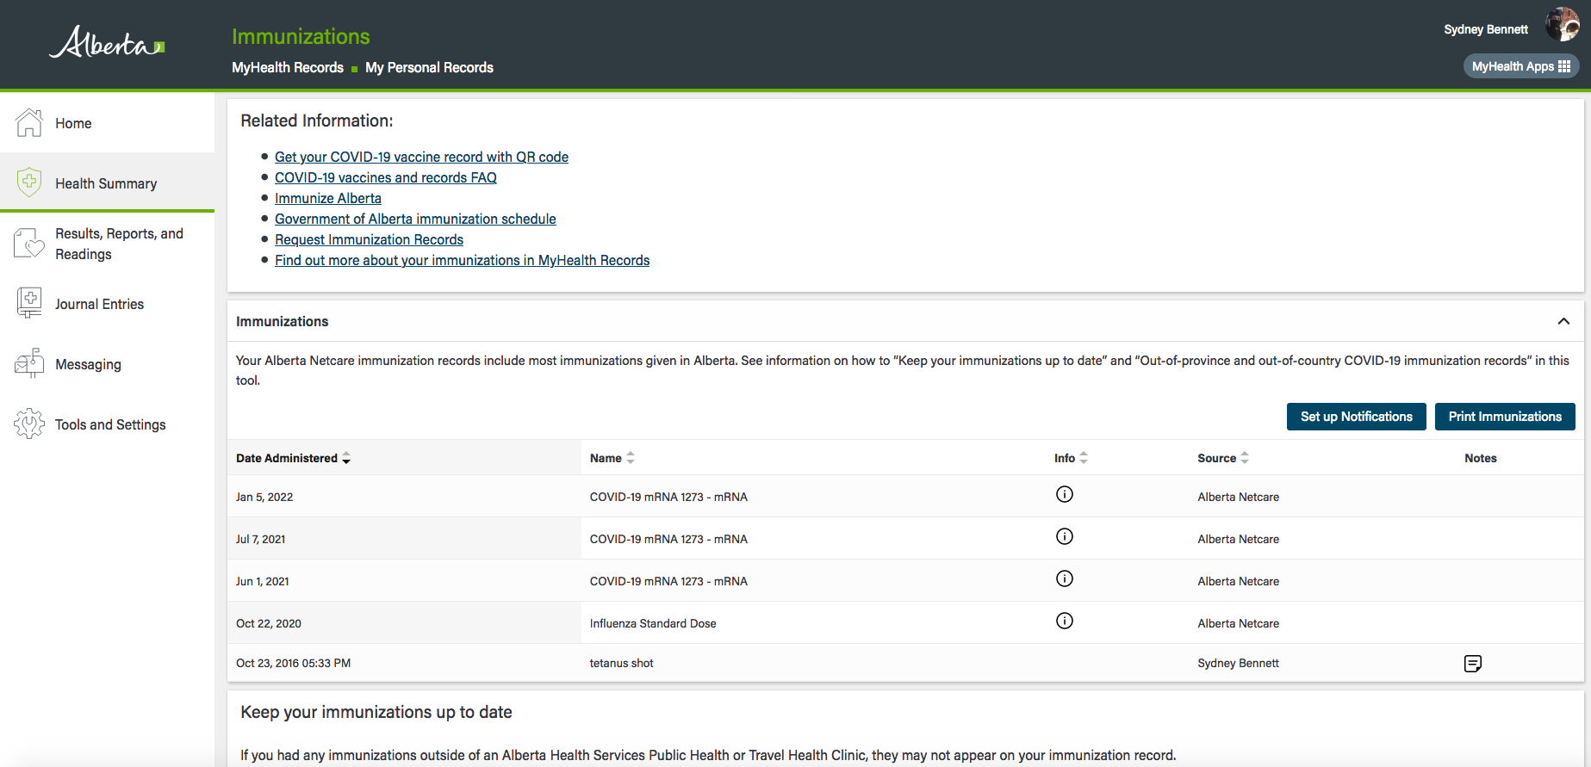Click the Set up Notifications button
The image size is (1591, 767).
[1357, 417]
